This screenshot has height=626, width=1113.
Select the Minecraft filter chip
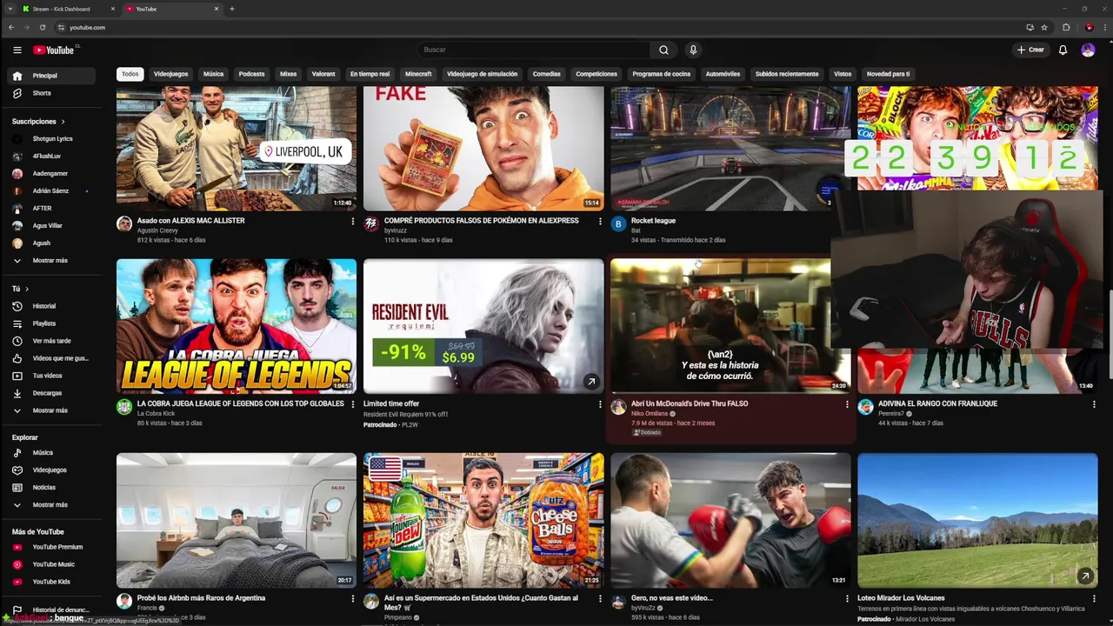pyautogui.click(x=418, y=74)
